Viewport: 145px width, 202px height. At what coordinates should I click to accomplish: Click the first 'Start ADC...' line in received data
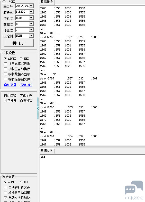click(49, 33)
